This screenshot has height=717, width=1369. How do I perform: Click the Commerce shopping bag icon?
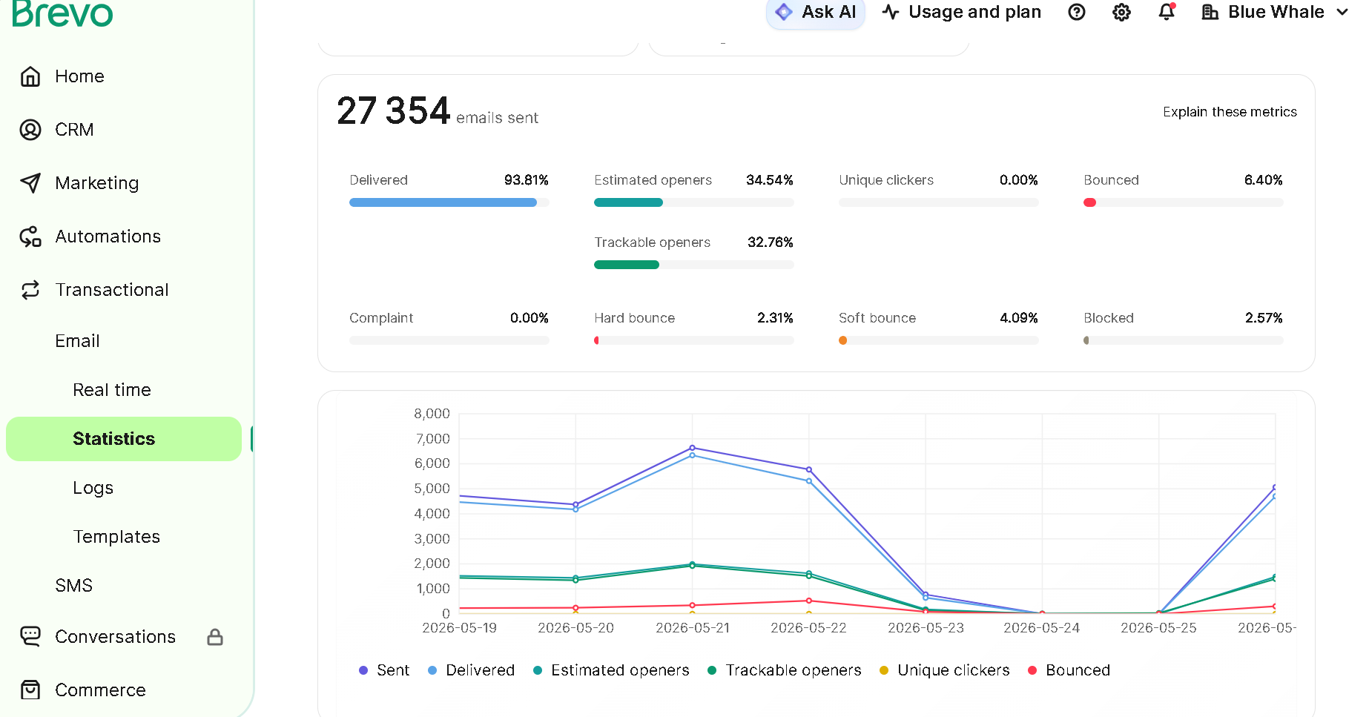[30, 690]
